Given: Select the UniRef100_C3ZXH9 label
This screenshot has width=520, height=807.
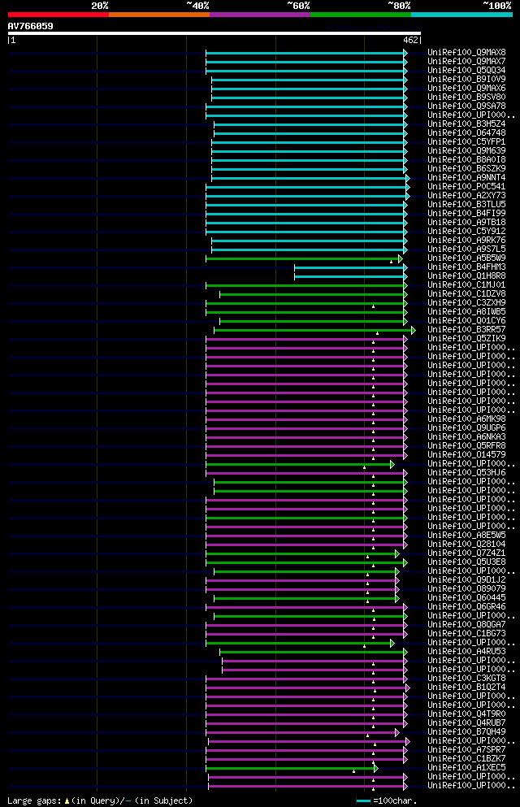Looking at the screenshot, I should 466,302.
